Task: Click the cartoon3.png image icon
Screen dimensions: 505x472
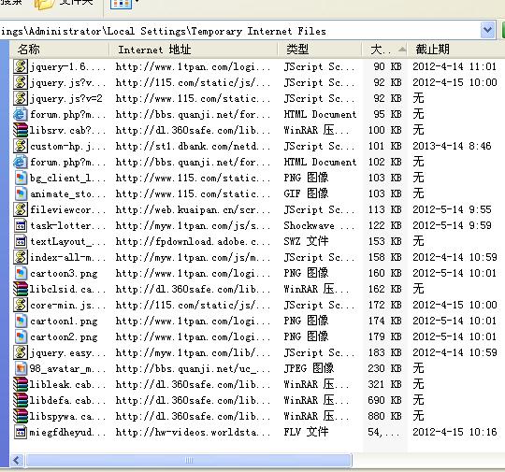Action: coord(21,273)
